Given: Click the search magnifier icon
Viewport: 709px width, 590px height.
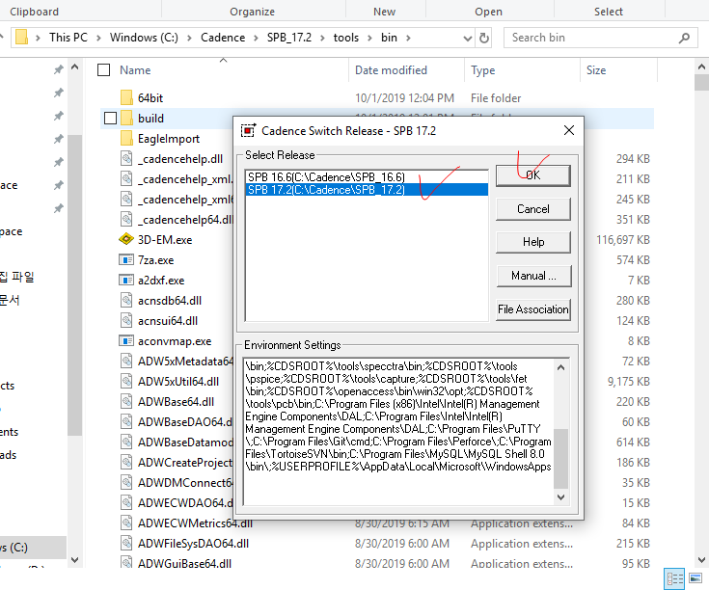Looking at the screenshot, I should (684, 38).
